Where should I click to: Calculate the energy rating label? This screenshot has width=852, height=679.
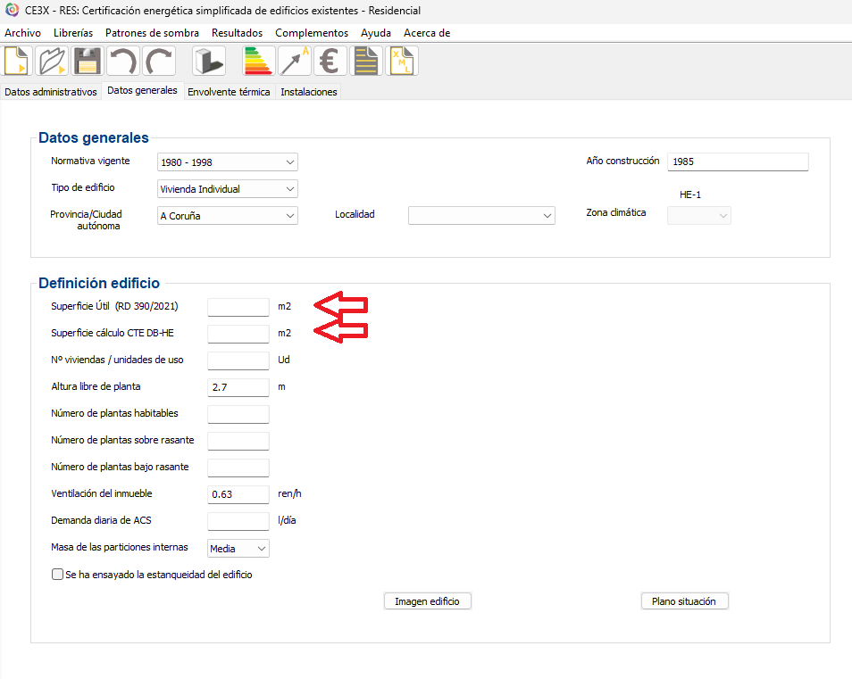point(259,61)
